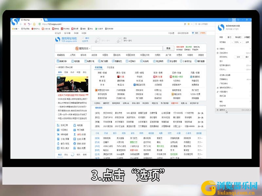Click the browser back arrow
The height and width of the screenshot is (196, 262).
21,24
